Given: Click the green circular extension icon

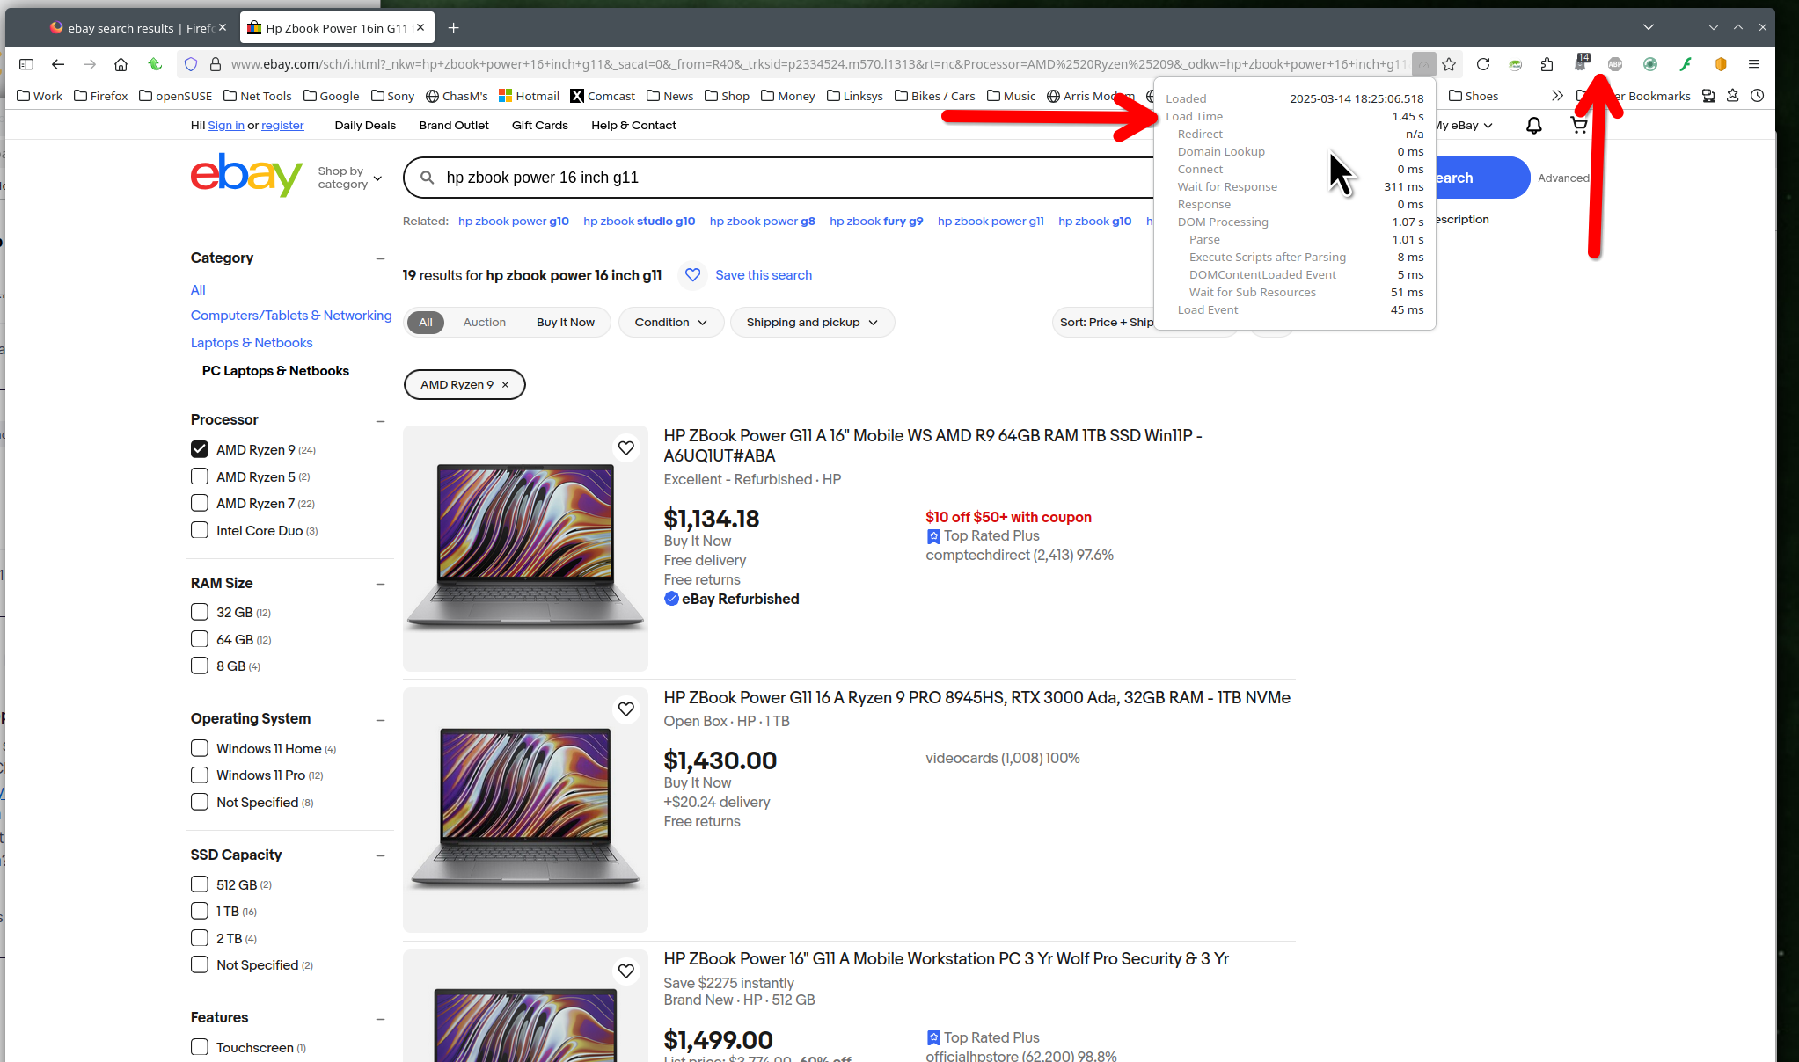Looking at the screenshot, I should (x=1650, y=64).
